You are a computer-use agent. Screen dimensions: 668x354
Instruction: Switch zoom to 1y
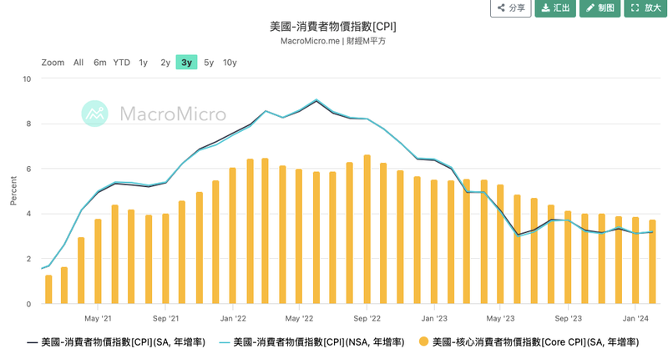coord(143,63)
